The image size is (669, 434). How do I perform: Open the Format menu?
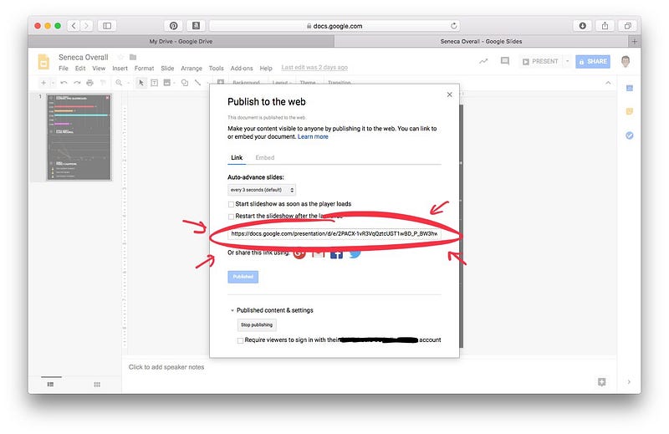144,69
